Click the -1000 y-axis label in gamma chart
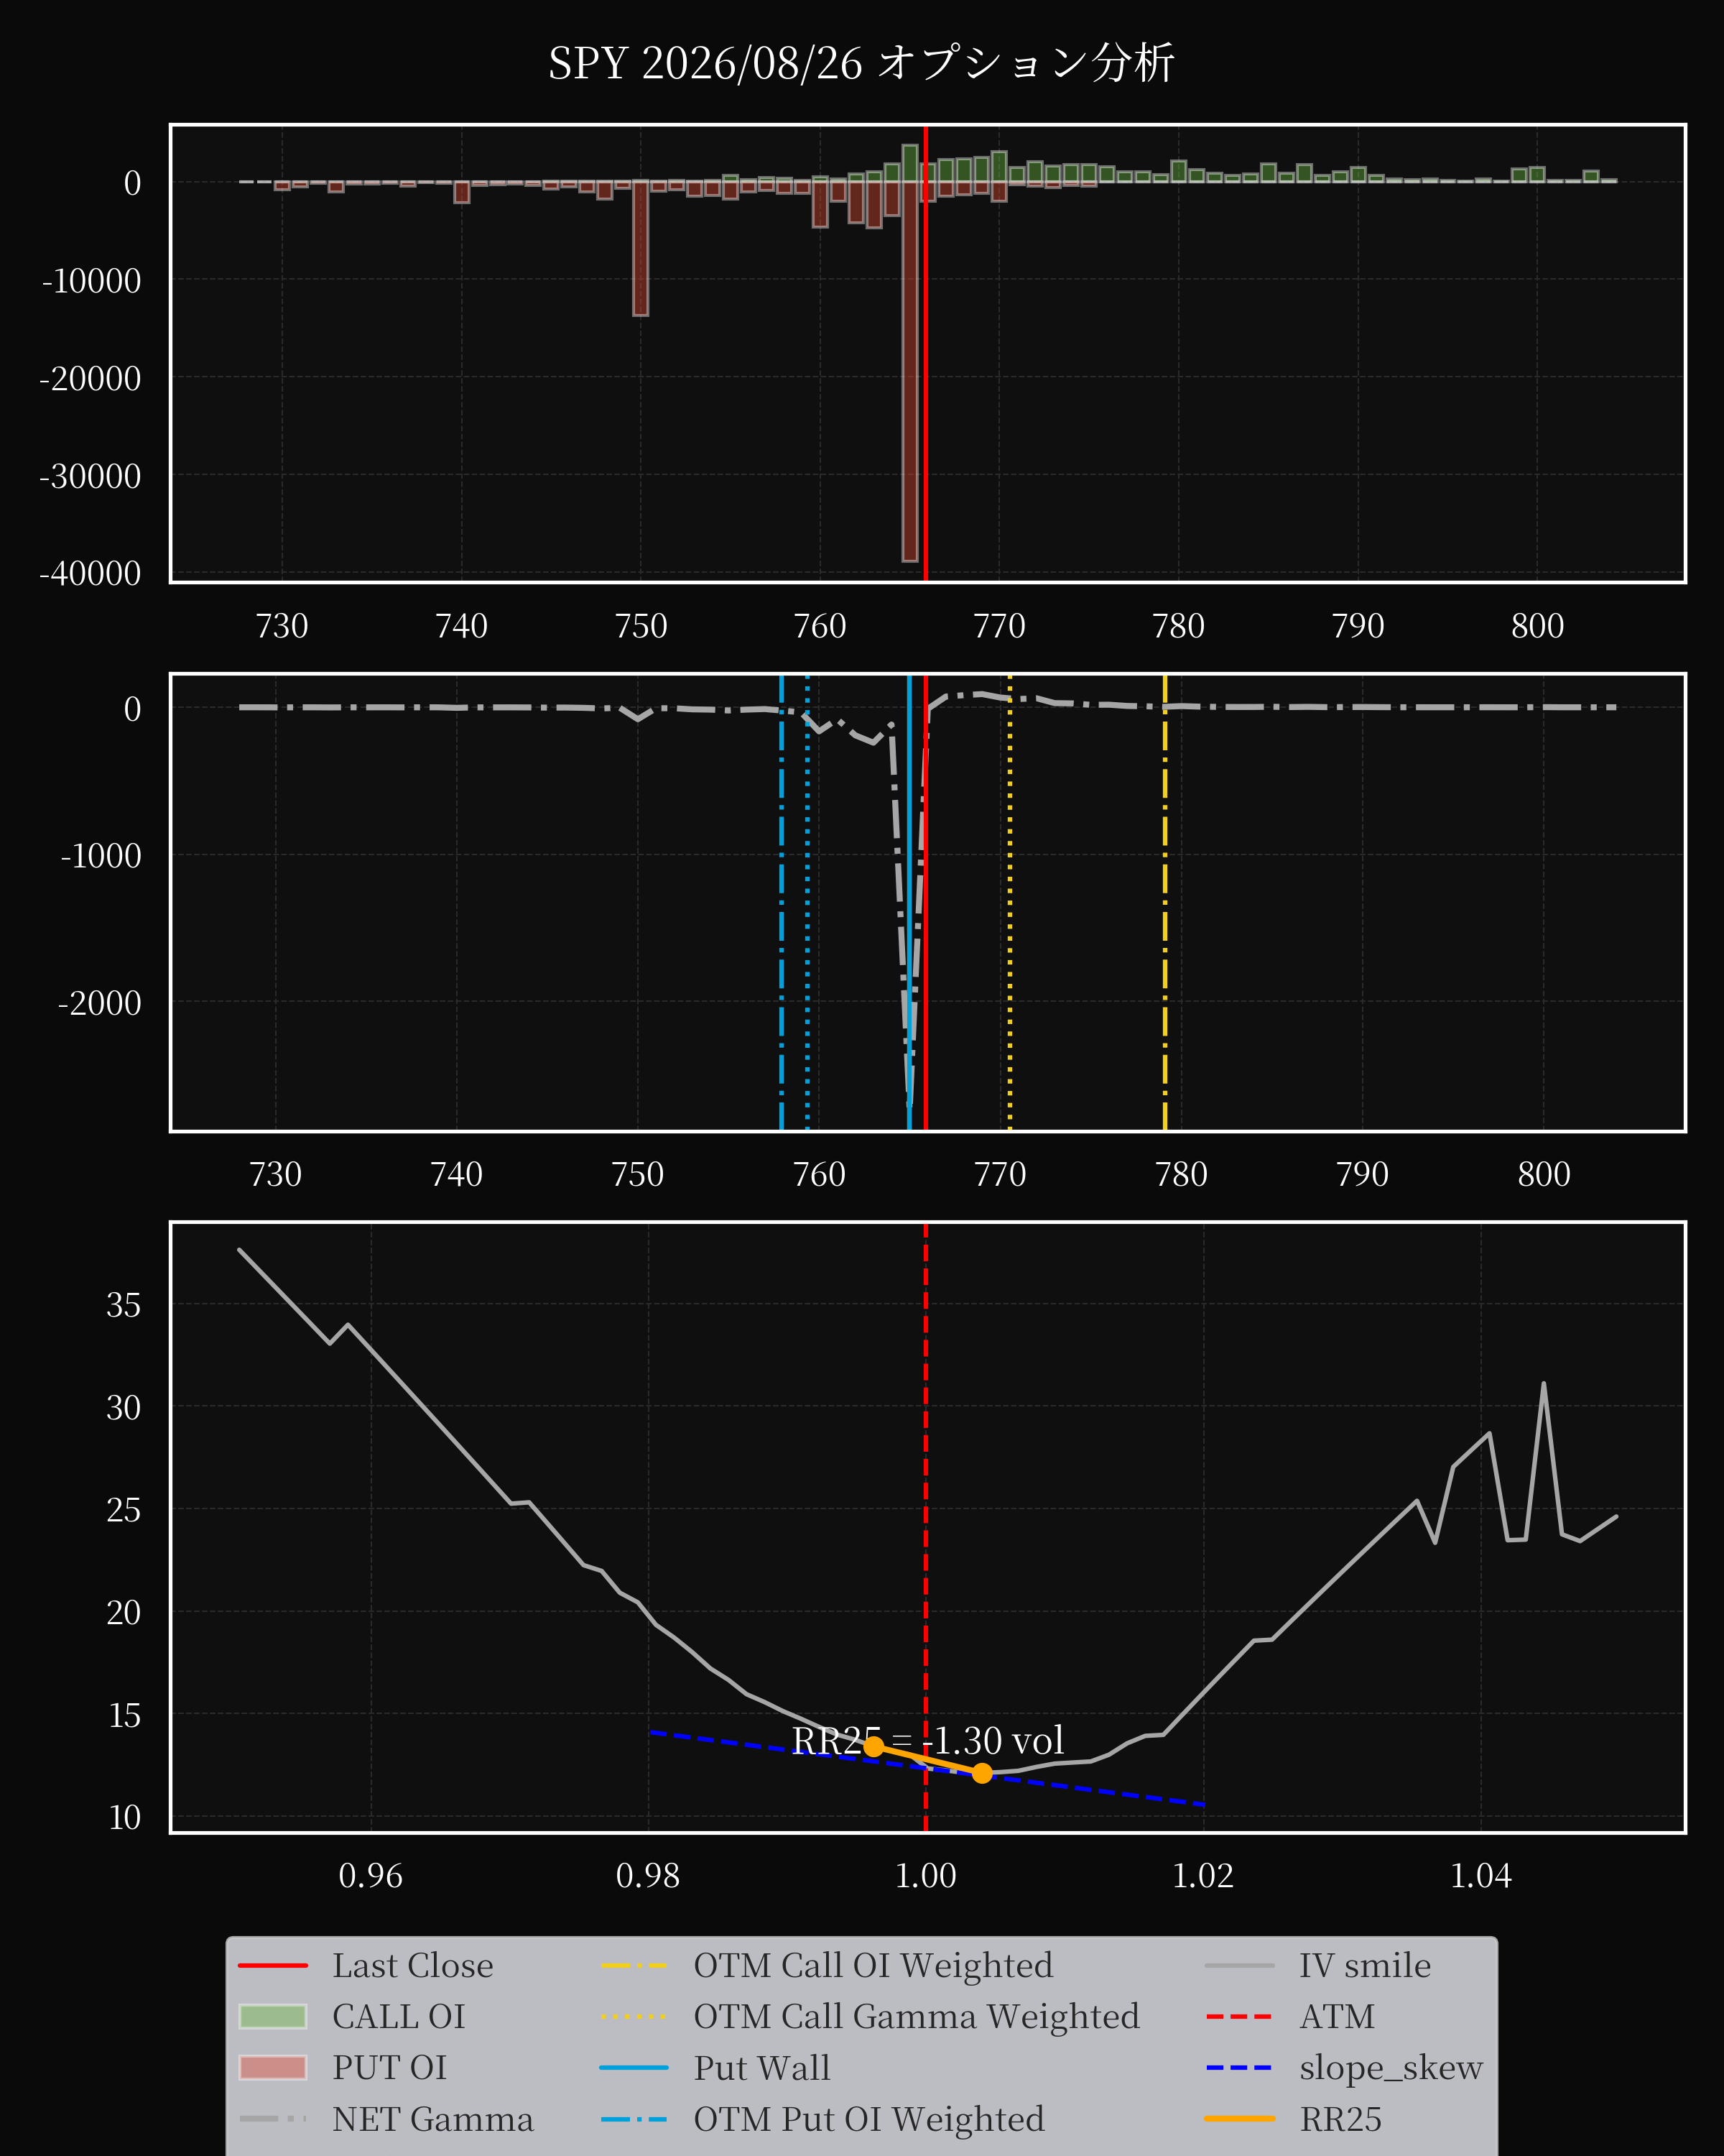 (100, 856)
